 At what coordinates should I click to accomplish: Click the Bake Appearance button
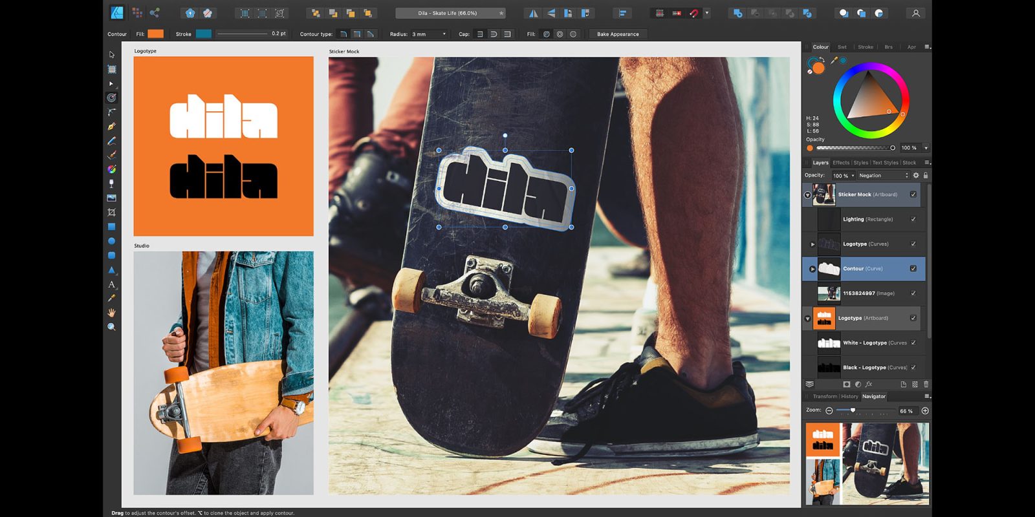[618, 34]
